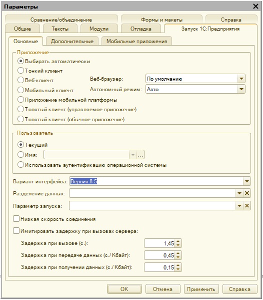The height and width of the screenshot is (300, 263).
Task: Increase Задержка при вызове value
Action: pyautogui.click(x=178, y=241)
